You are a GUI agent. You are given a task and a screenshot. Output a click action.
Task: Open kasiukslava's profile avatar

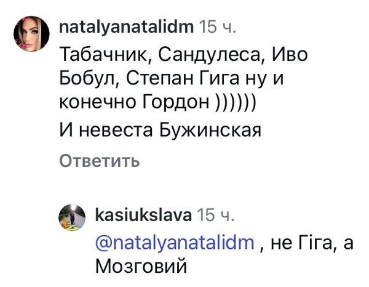(71, 218)
